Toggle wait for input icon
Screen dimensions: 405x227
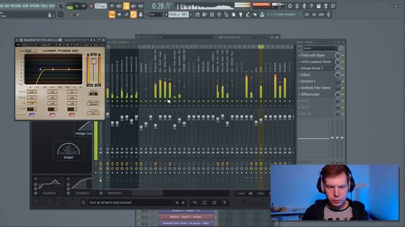pyautogui.click(x=119, y=6)
